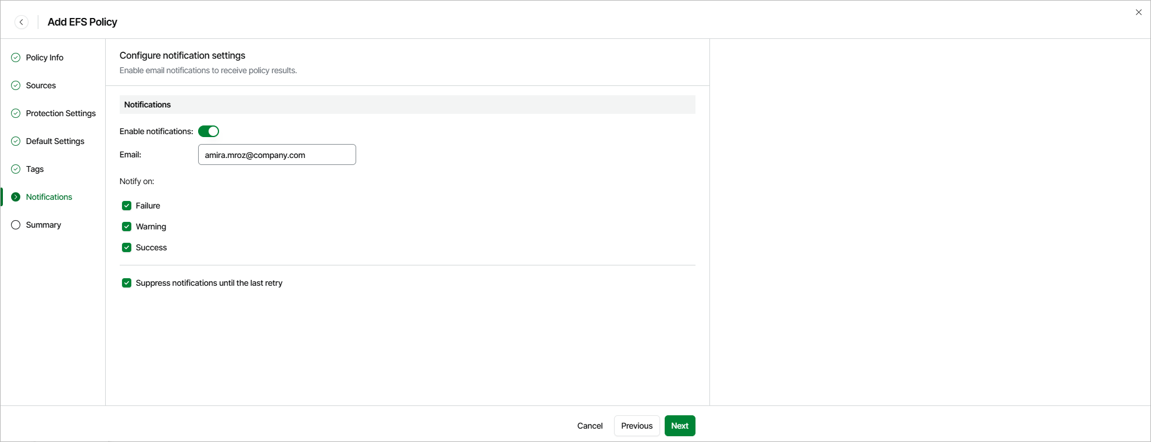This screenshot has width=1151, height=442.
Task: Click the empty circle icon beside Summary
Action: point(15,224)
